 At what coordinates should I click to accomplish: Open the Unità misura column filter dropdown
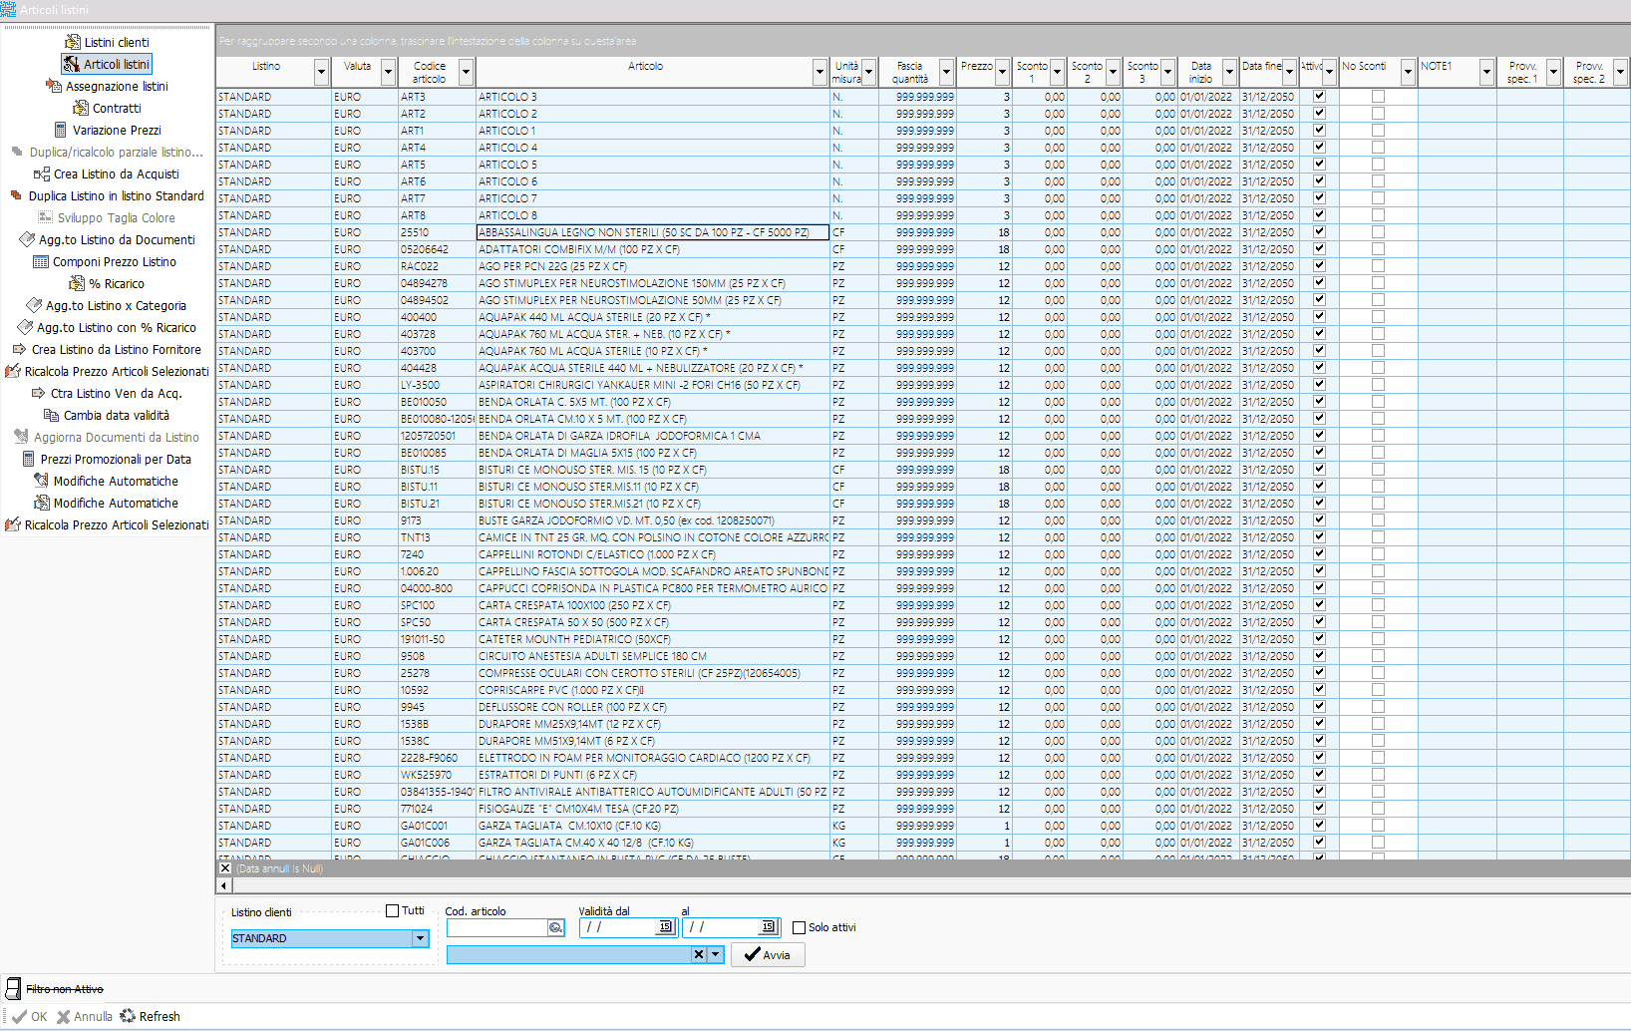(869, 72)
